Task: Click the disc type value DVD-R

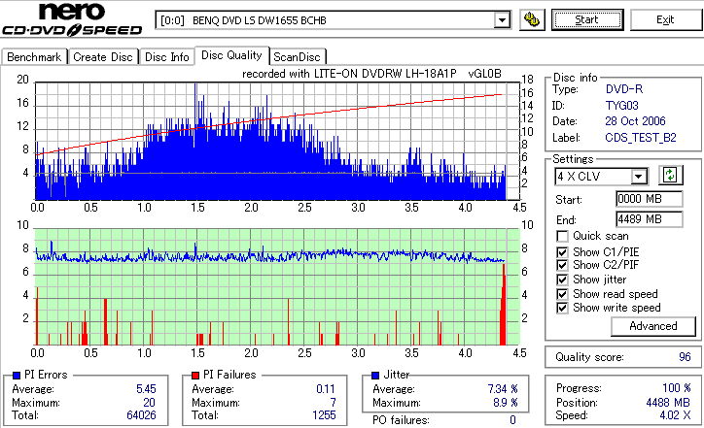Action: (x=624, y=89)
